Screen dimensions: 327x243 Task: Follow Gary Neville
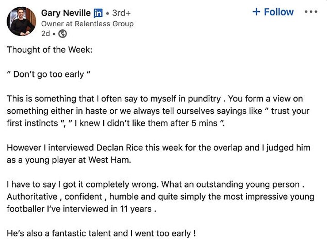tap(273, 12)
